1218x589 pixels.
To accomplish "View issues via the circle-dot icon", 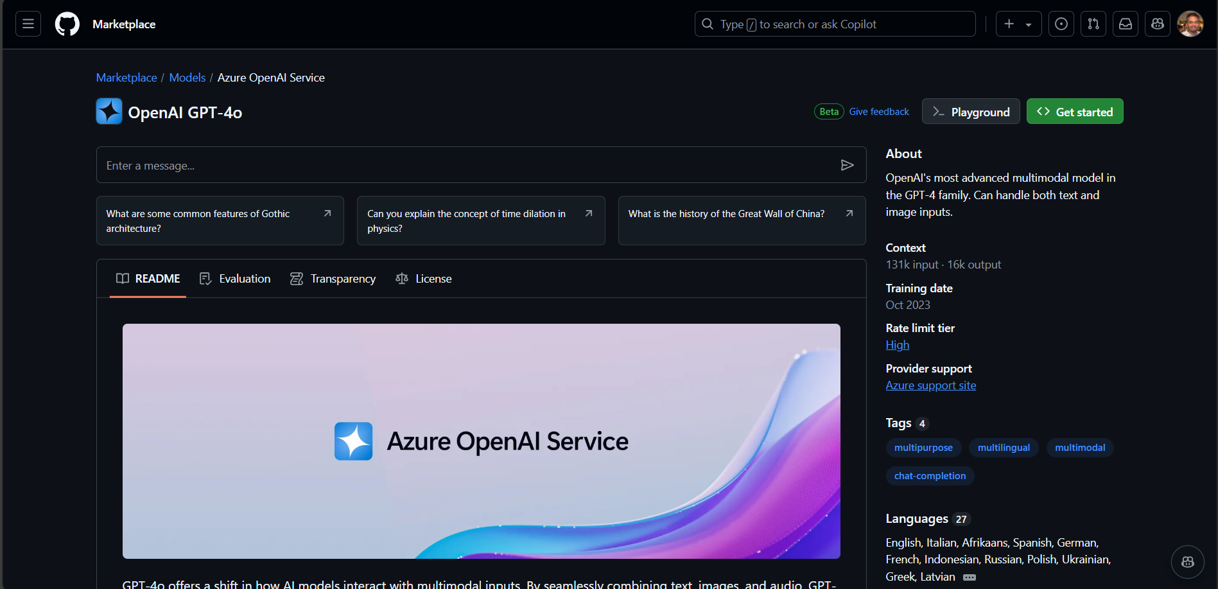I will click(1061, 24).
